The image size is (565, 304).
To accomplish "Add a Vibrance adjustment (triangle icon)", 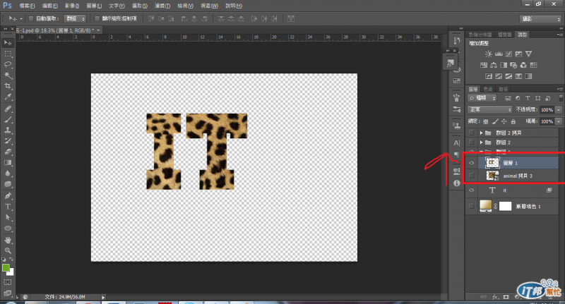I will pos(528,54).
